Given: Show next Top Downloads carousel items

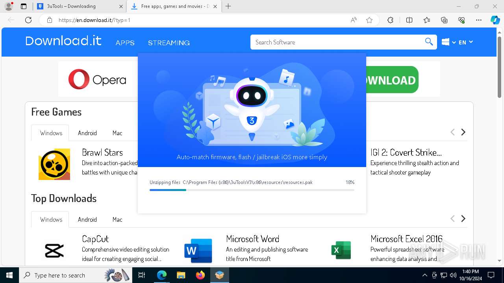Looking at the screenshot, I should click(463, 219).
